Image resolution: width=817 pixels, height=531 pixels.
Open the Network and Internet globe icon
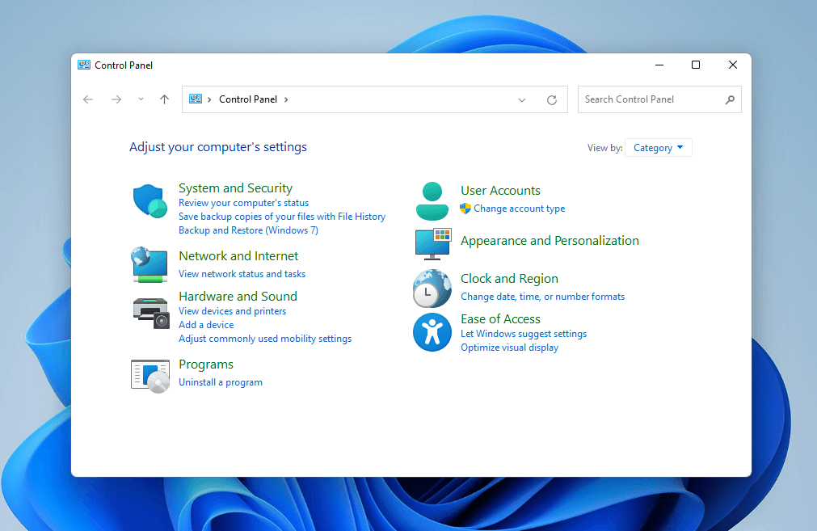[x=150, y=265]
